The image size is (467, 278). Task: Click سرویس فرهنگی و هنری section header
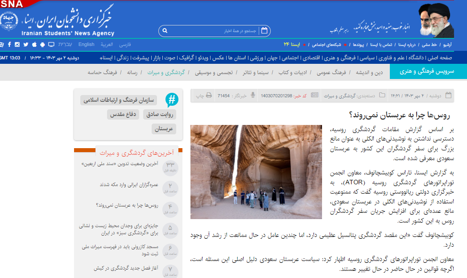(427, 71)
